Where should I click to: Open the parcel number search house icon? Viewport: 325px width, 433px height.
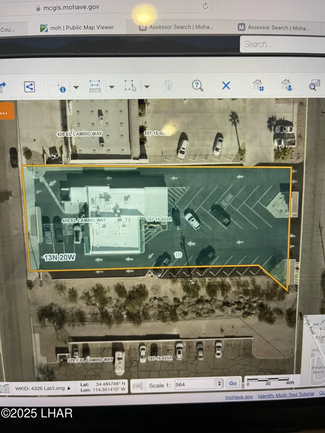point(258,85)
